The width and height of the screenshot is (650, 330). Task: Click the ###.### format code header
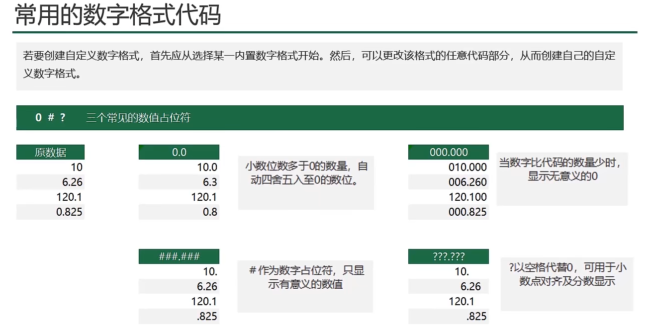coord(179,256)
